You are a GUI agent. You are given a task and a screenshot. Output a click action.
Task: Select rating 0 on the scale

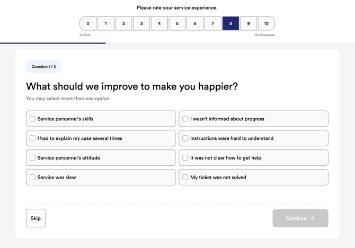[x=88, y=23]
